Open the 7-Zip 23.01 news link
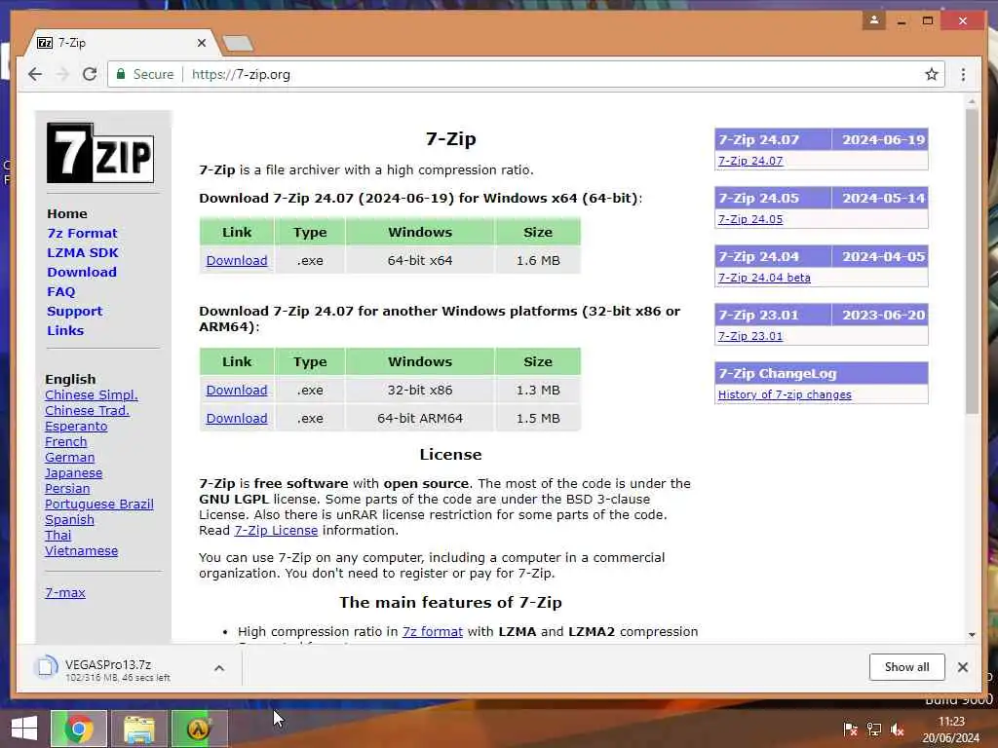998x748 pixels. (x=750, y=336)
